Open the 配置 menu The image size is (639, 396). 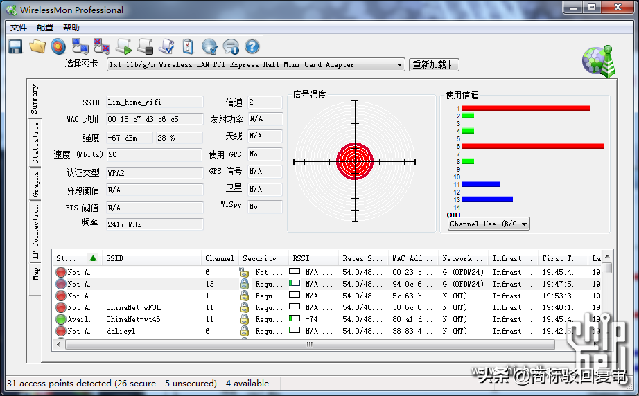pos(45,28)
